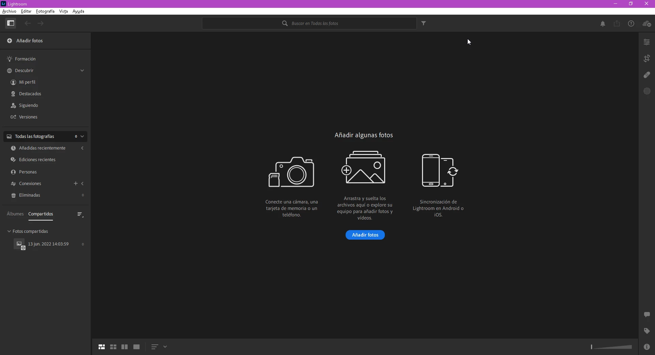The width and height of the screenshot is (655, 355).
Task: Minimize the Lightroom window
Action: pyautogui.click(x=615, y=4)
